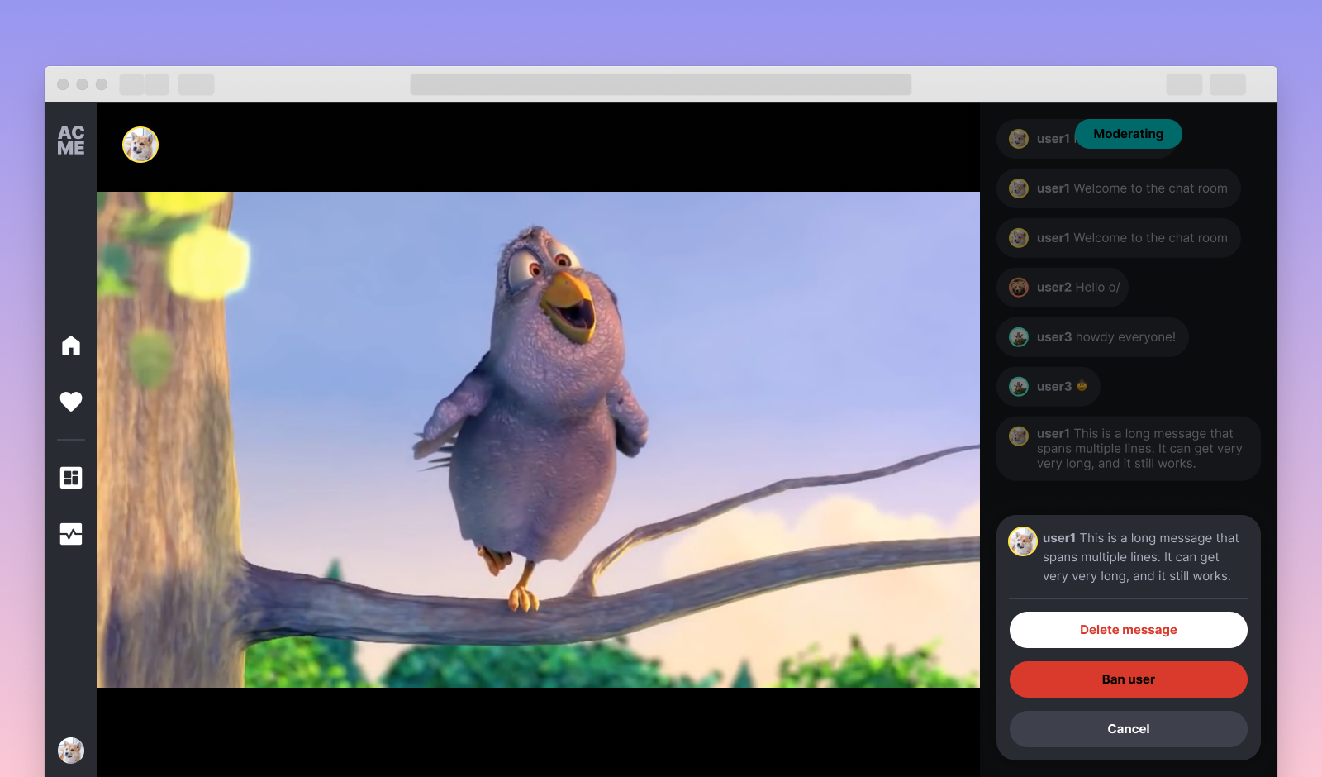1322x777 pixels.
Task: Ban the user with red button
Action: tap(1129, 679)
